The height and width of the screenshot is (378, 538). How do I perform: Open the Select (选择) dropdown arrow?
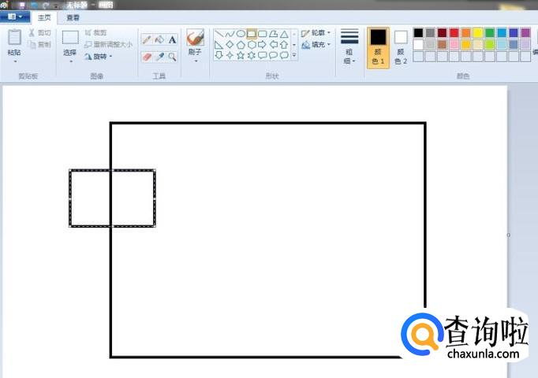click(70, 61)
